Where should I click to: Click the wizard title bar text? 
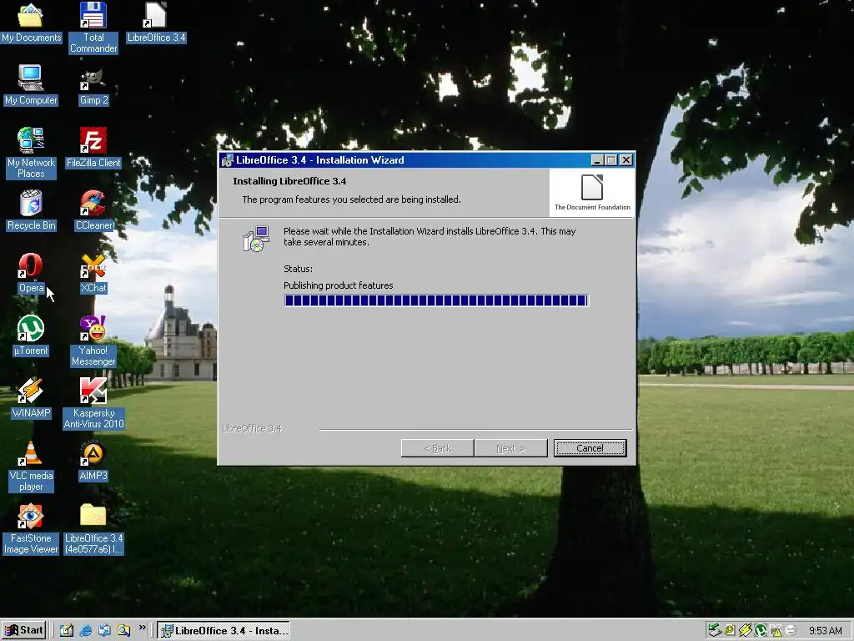(x=319, y=160)
